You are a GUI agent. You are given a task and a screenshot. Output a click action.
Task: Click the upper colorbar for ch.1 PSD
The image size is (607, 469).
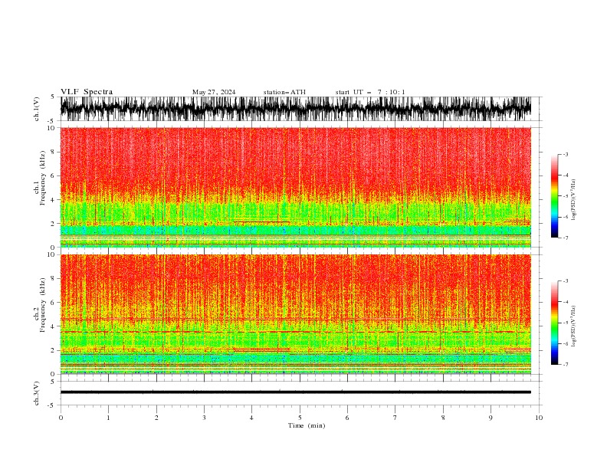[x=554, y=196]
